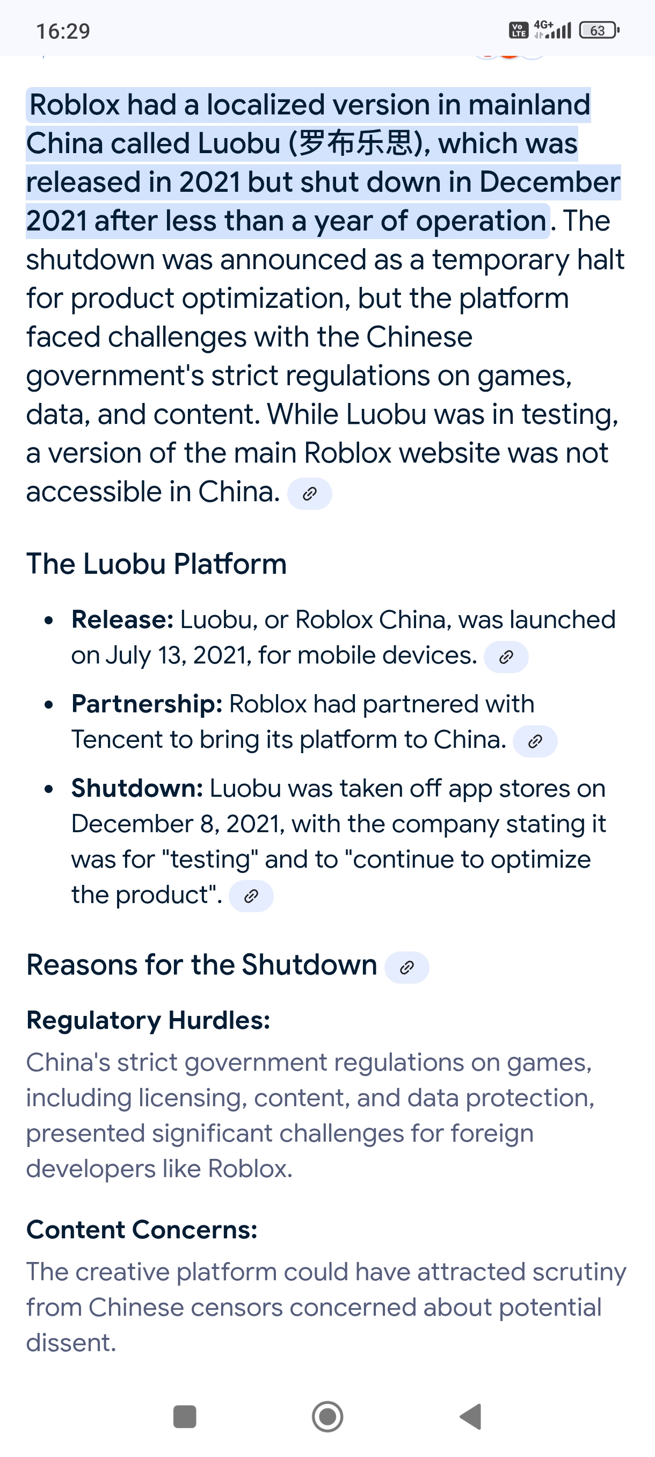
Task: Tap the 16:29 clock in status bar
Action: pyautogui.click(x=63, y=31)
